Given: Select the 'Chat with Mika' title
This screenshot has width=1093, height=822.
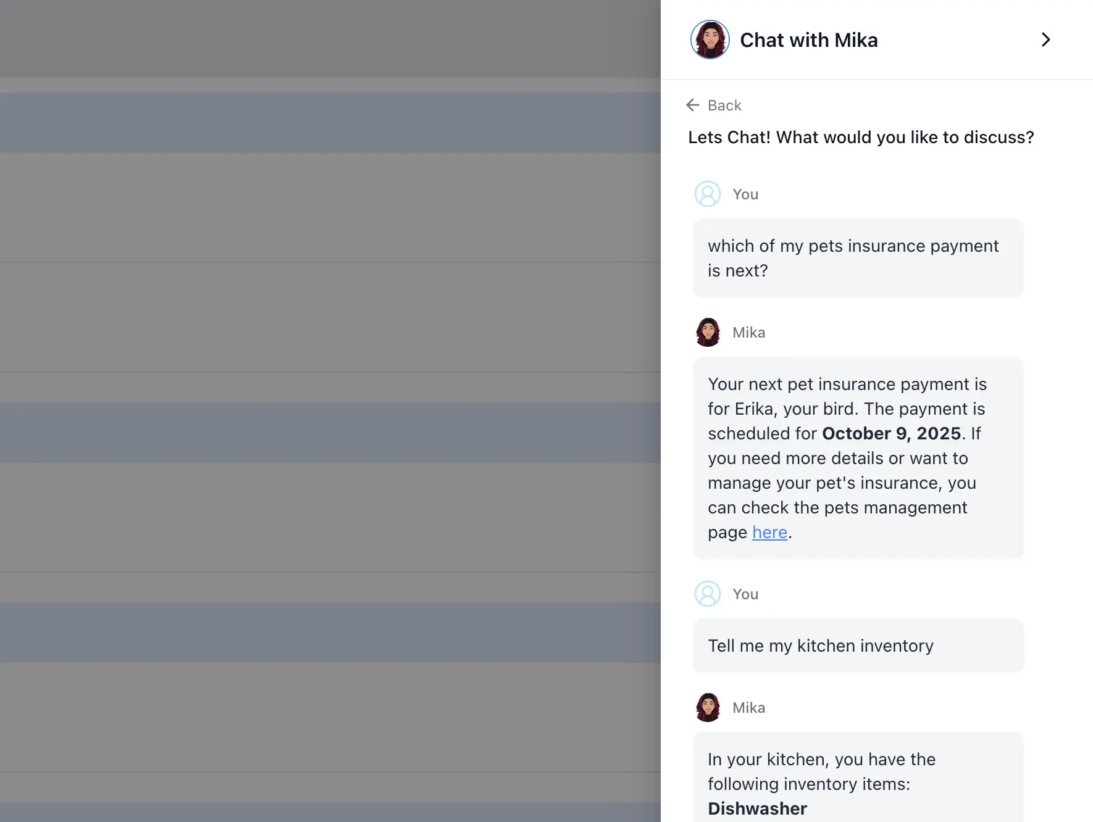Looking at the screenshot, I should tap(809, 39).
